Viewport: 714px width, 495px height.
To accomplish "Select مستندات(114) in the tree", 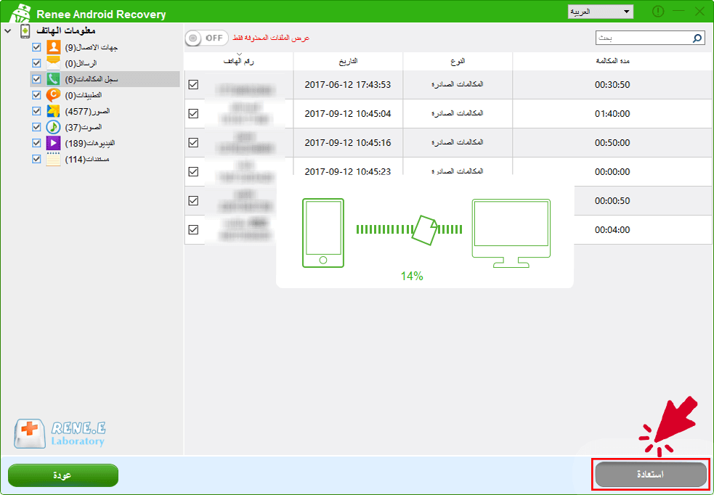I will (87, 159).
